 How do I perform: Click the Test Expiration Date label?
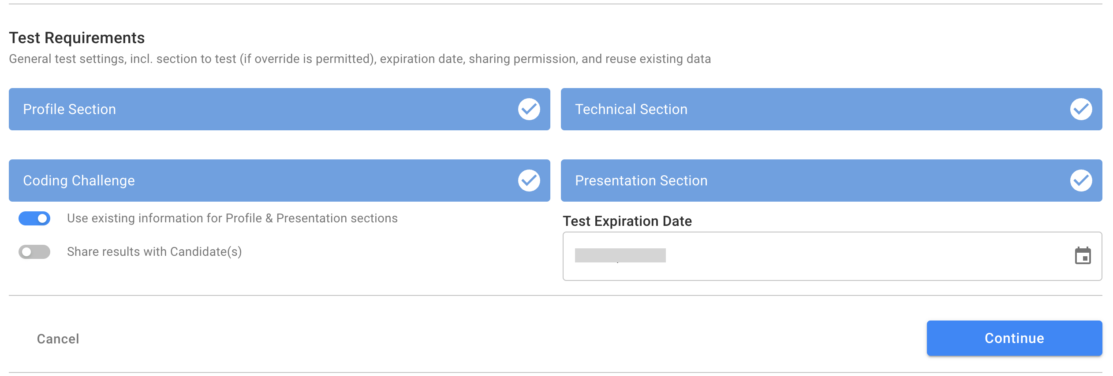[x=627, y=221]
